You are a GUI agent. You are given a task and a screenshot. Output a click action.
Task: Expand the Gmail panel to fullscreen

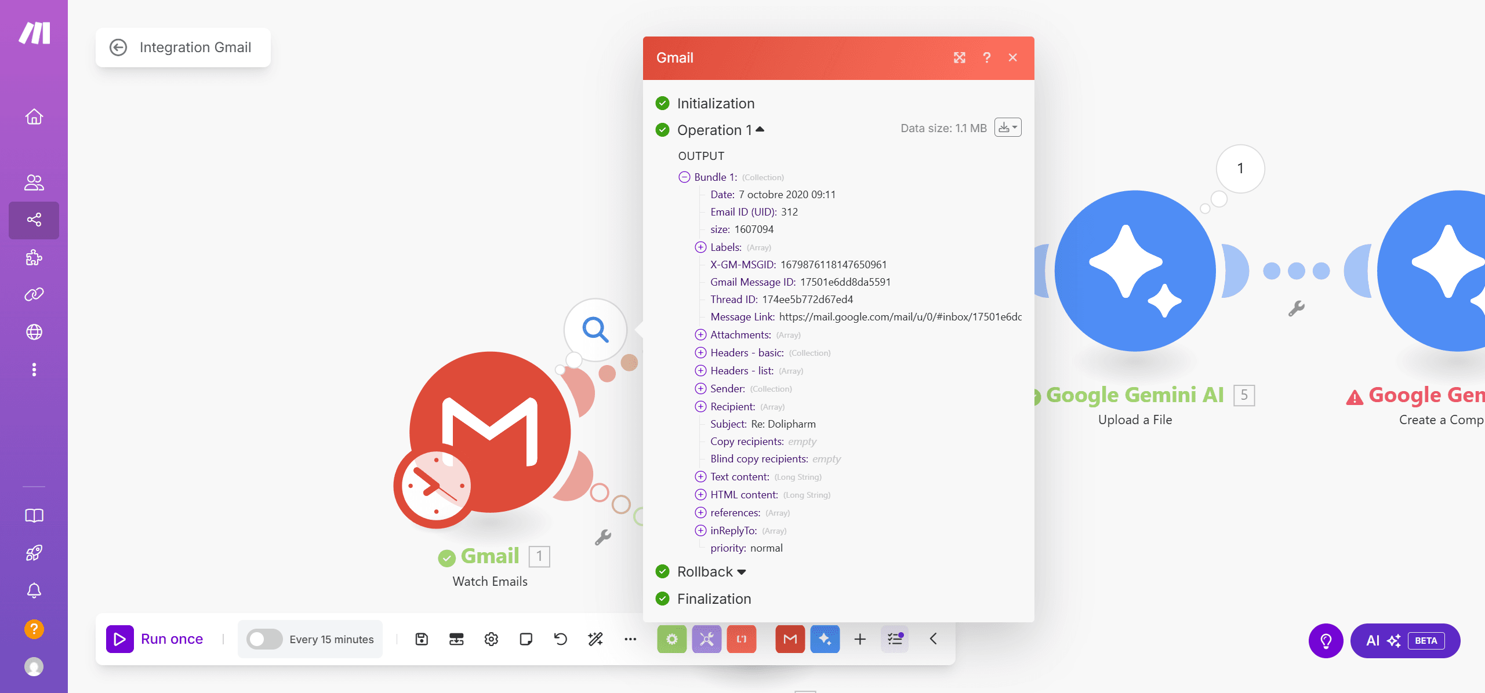click(x=960, y=57)
